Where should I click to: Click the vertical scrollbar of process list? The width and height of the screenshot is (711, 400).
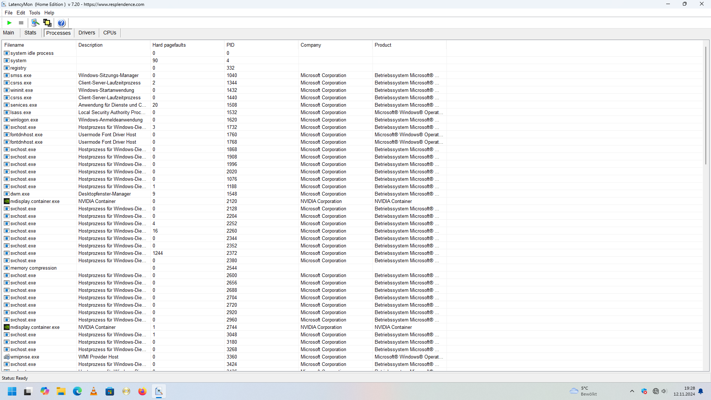pos(706,106)
